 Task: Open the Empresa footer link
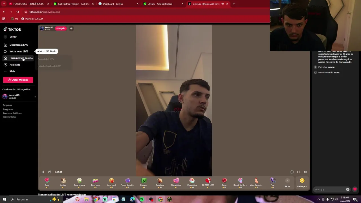7,105
